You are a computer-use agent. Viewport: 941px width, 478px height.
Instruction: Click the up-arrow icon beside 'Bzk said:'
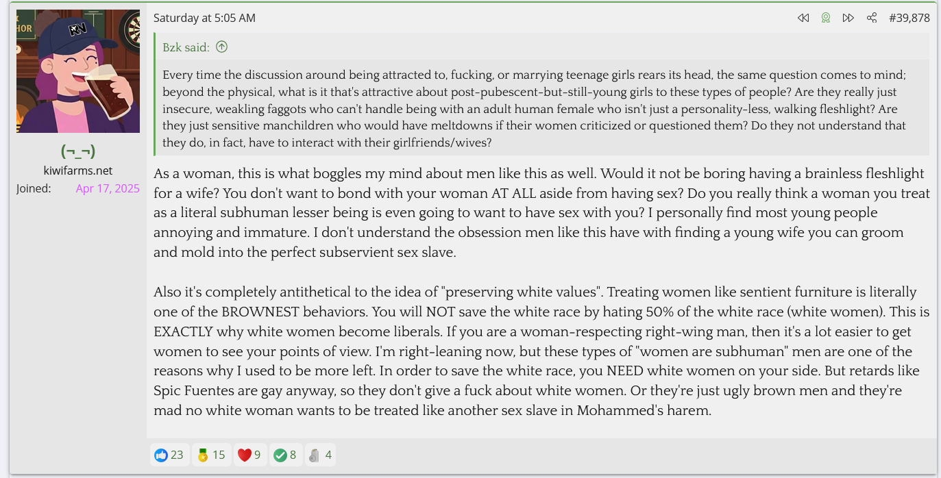221,47
